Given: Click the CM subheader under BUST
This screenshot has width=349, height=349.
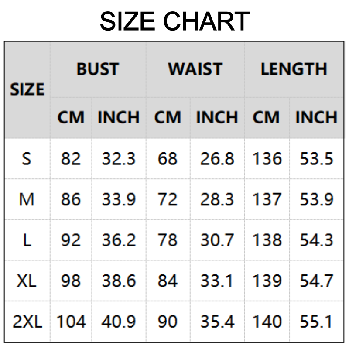Looking at the screenshot, I should tap(71, 118).
